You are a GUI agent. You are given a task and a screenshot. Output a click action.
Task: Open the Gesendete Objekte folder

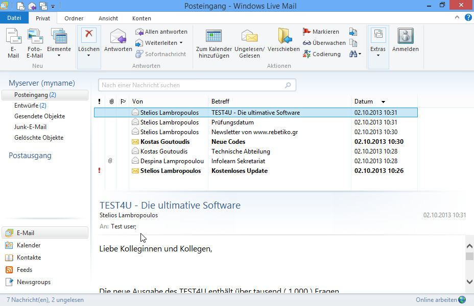tap(40, 116)
